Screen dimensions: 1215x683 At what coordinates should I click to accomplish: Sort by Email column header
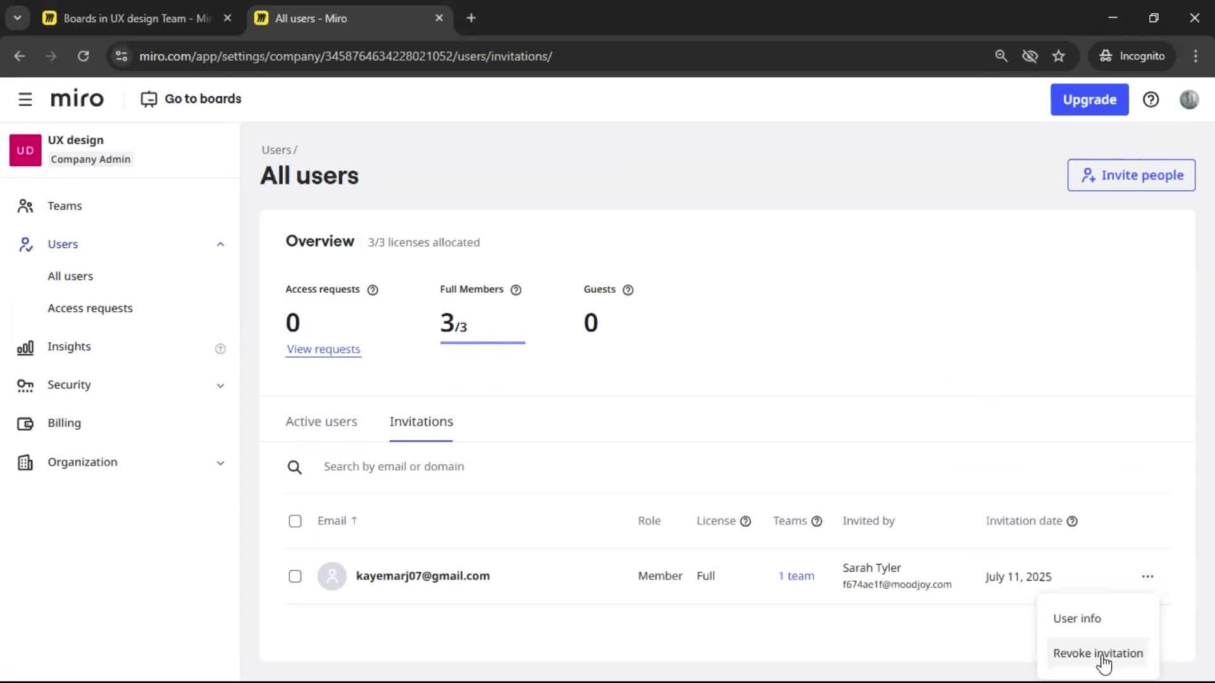tap(337, 520)
